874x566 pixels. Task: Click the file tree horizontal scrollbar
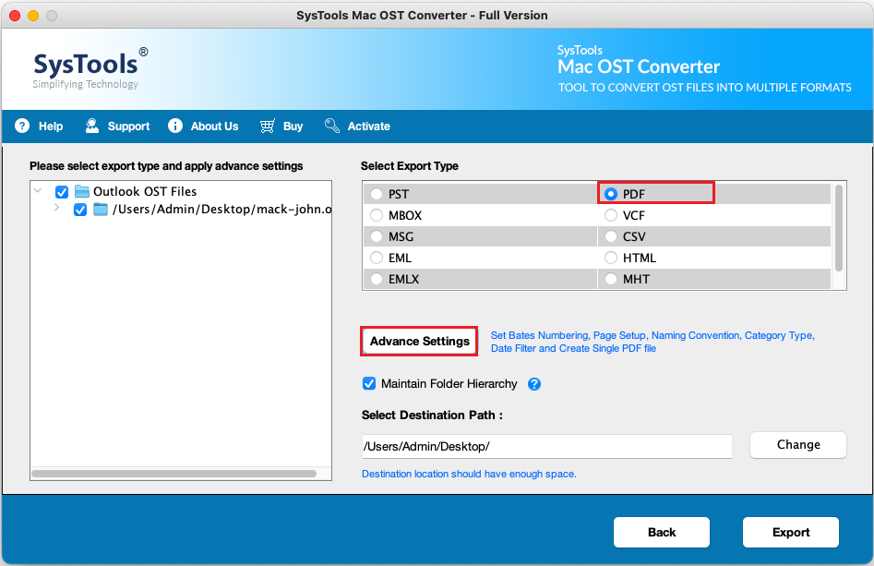point(174,474)
